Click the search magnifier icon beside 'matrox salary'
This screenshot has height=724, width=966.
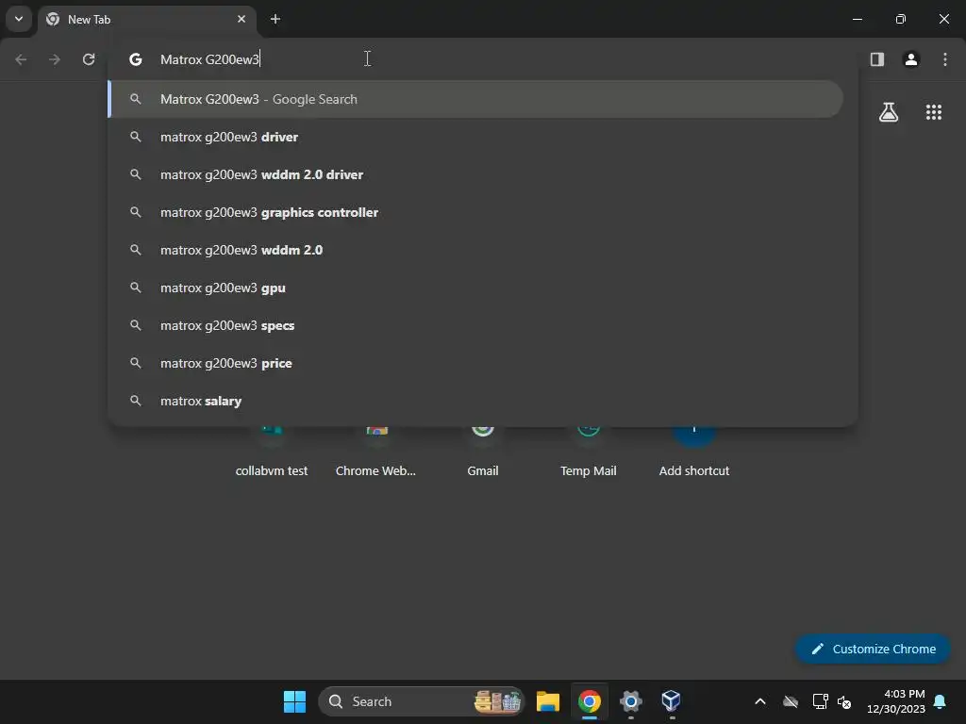(x=136, y=401)
